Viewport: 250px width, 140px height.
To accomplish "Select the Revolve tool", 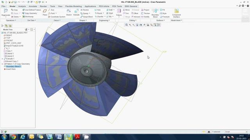I will coord(84,10).
